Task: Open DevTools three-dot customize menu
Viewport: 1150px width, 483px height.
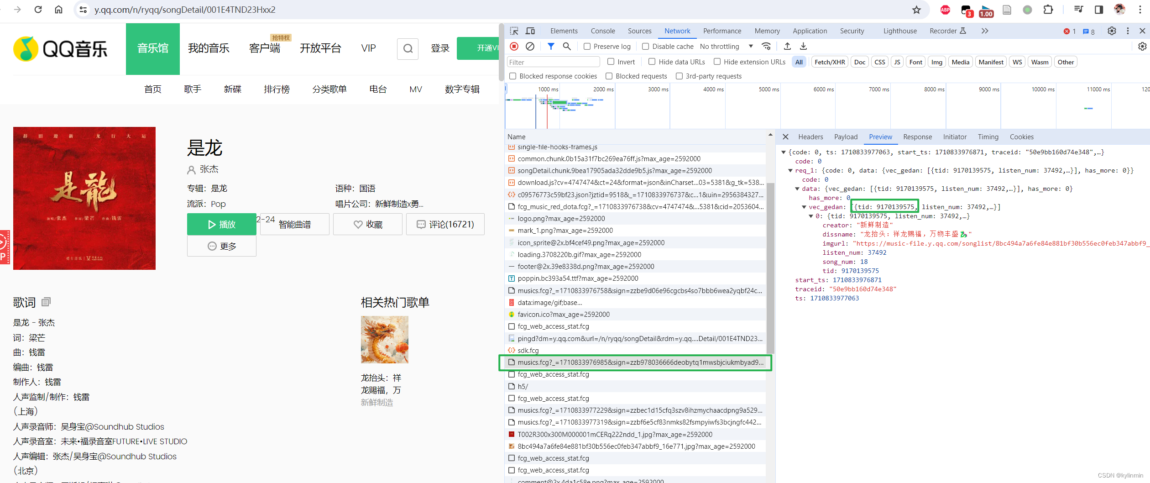Action: pyautogui.click(x=1128, y=31)
